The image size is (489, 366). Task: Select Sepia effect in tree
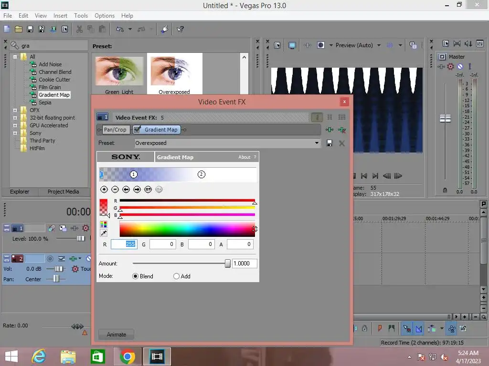coord(45,102)
